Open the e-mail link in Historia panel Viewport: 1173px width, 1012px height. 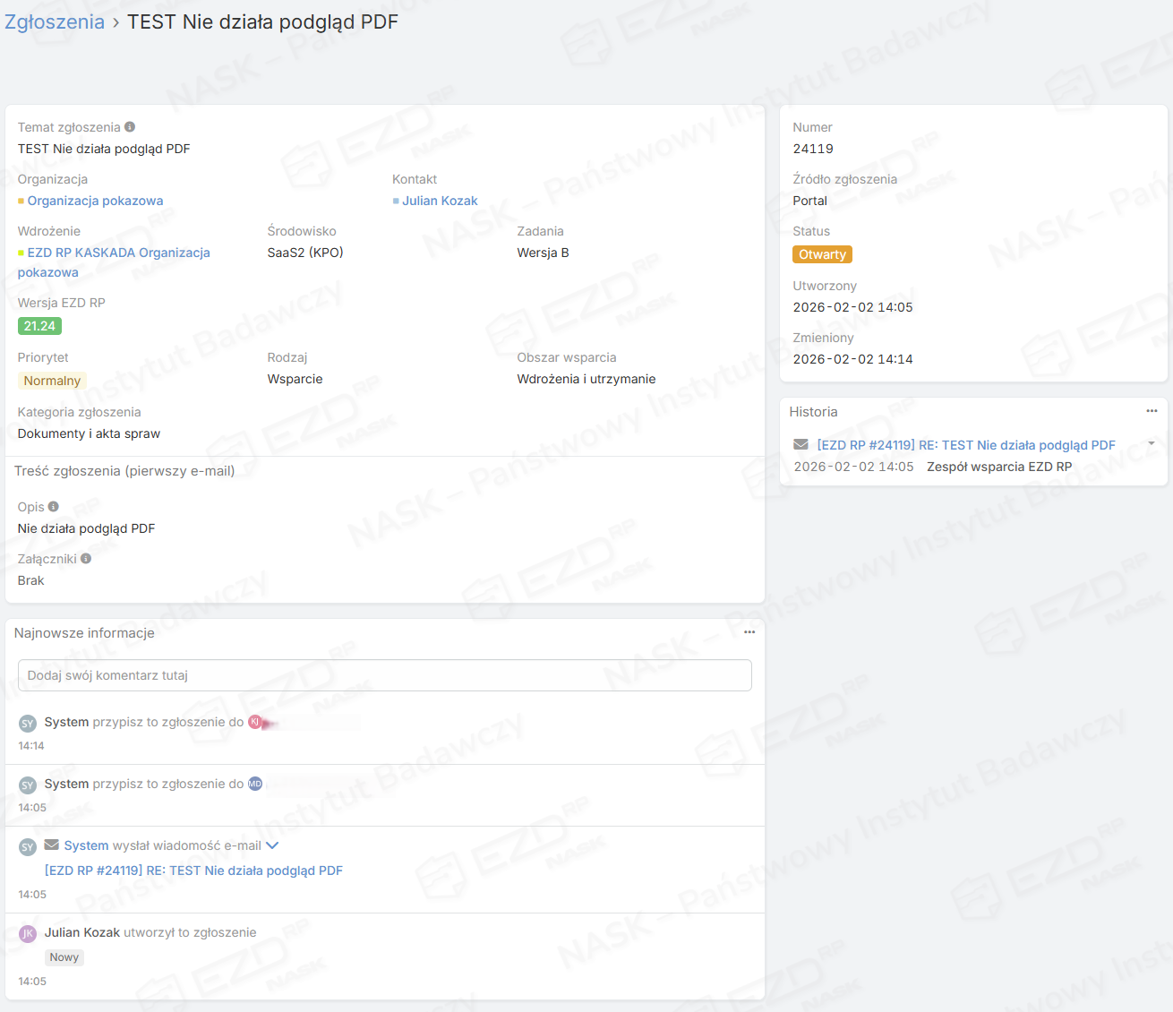pyautogui.click(x=966, y=445)
